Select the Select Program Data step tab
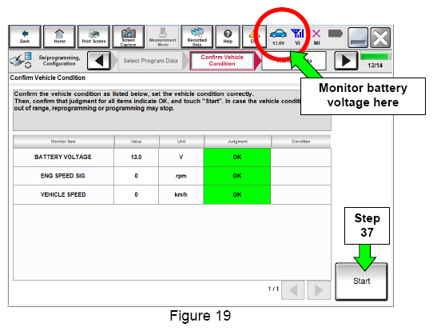The image size is (433, 331). point(150,61)
